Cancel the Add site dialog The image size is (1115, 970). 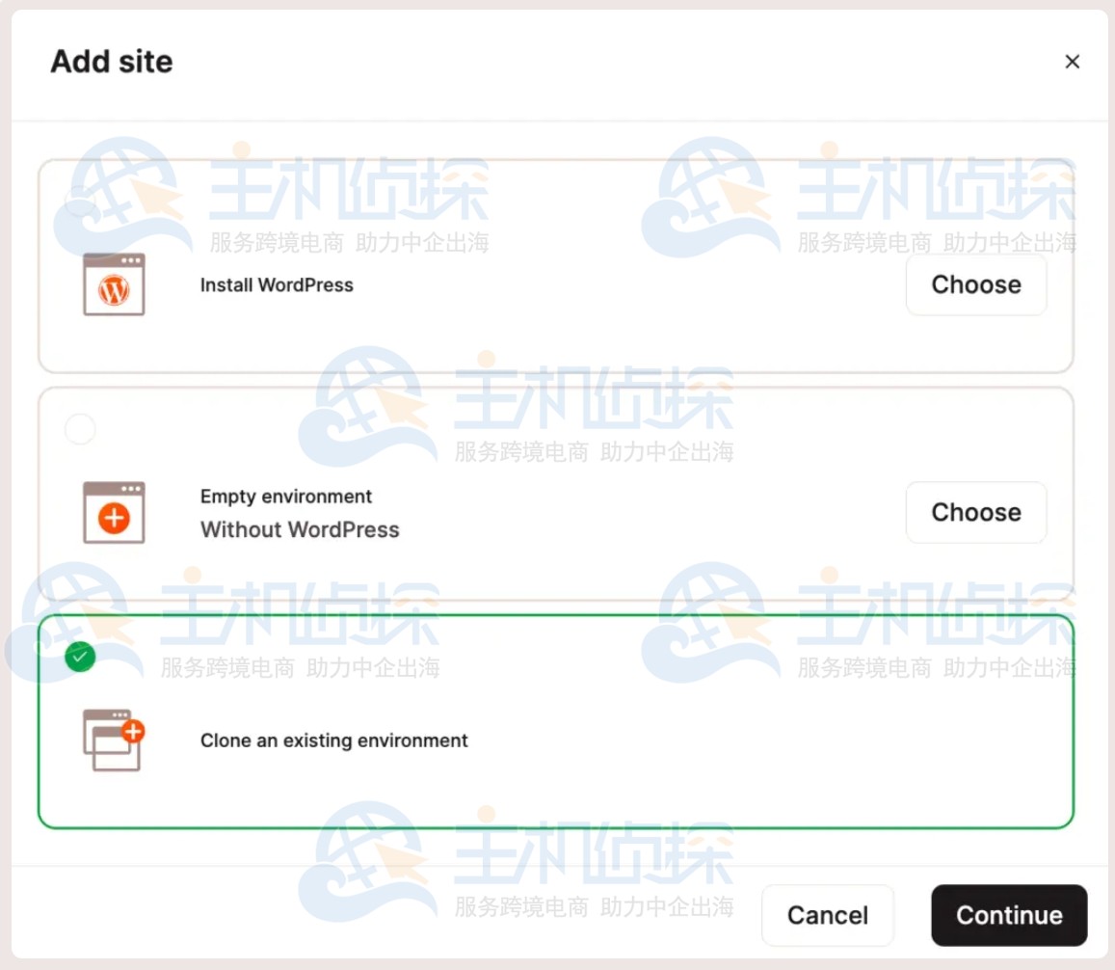coord(827,915)
